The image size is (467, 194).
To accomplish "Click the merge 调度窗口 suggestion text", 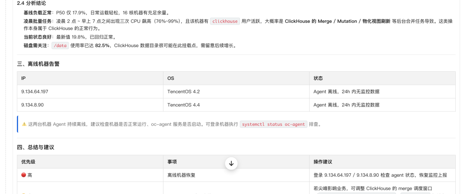I will tap(373, 188).
